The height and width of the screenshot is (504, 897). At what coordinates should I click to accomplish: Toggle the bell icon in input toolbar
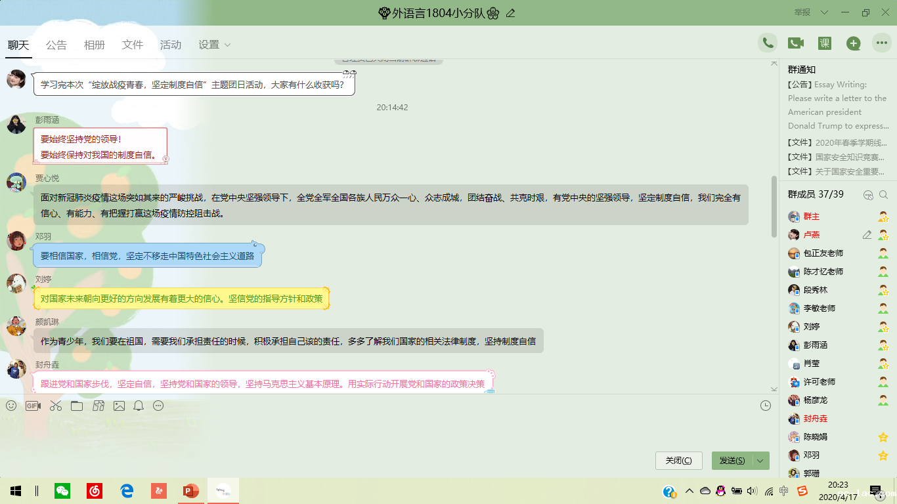coord(139,406)
